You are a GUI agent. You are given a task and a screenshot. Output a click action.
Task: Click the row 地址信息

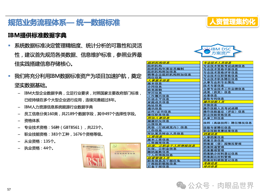173,105
